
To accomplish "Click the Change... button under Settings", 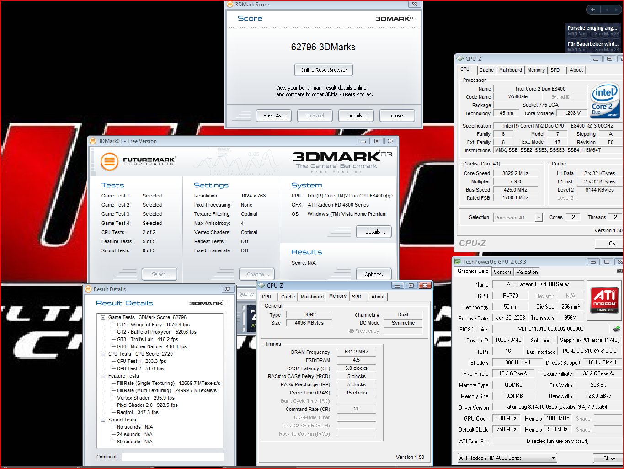I will 258,274.
